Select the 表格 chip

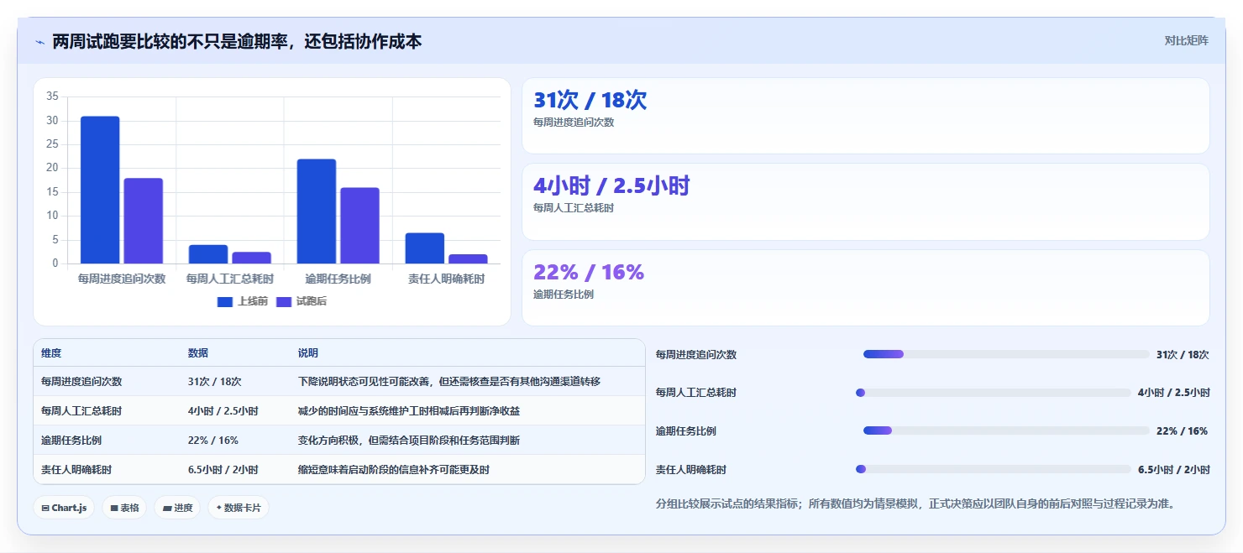(124, 508)
